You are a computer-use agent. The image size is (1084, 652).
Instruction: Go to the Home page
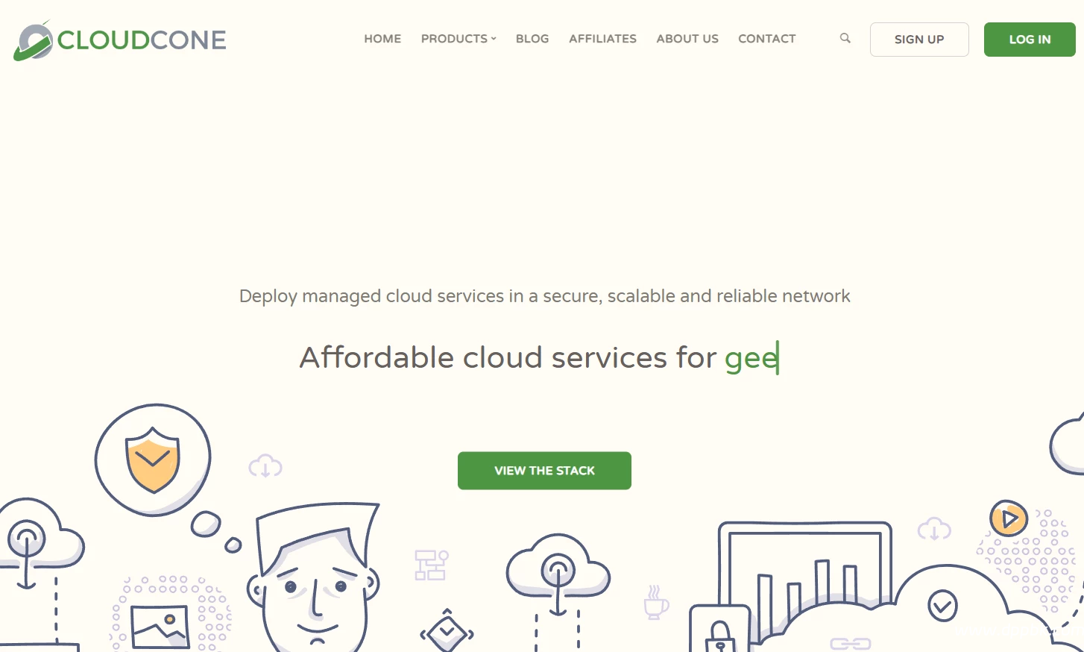point(382,39)
